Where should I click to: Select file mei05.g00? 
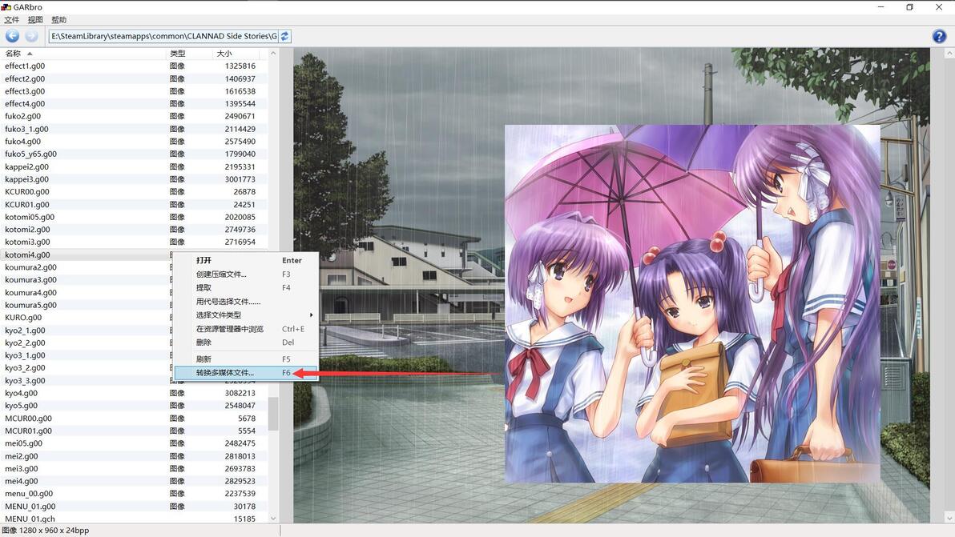[x=24, y=443]
